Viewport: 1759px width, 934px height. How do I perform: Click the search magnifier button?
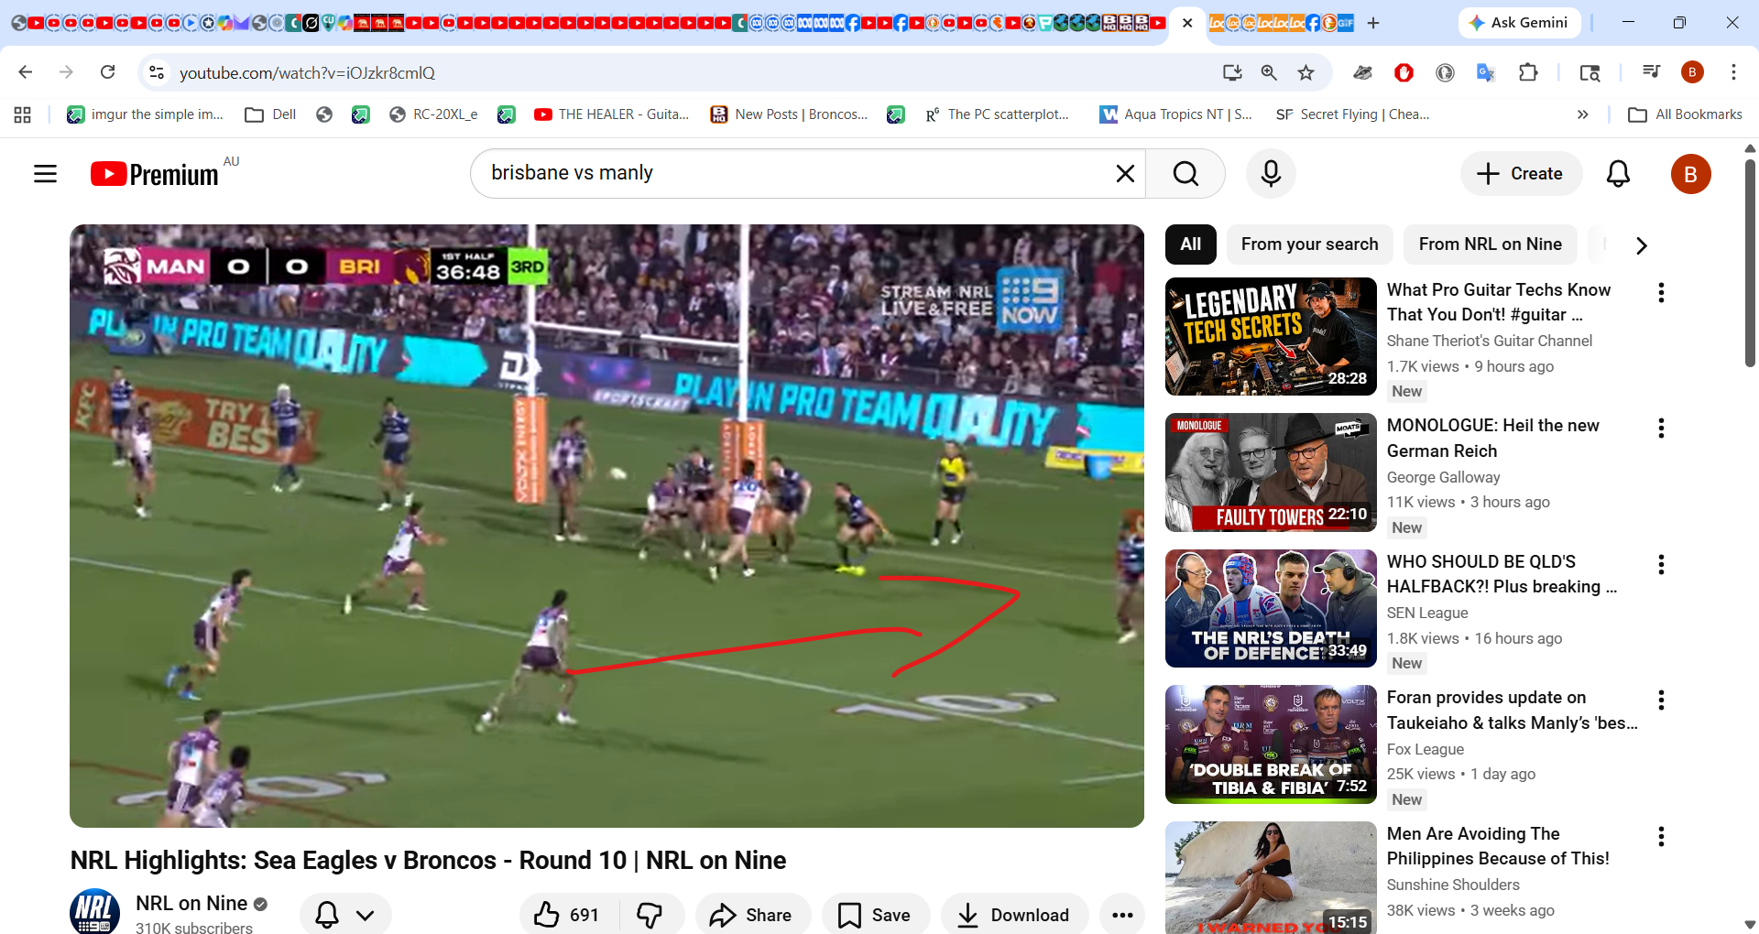1185,174
